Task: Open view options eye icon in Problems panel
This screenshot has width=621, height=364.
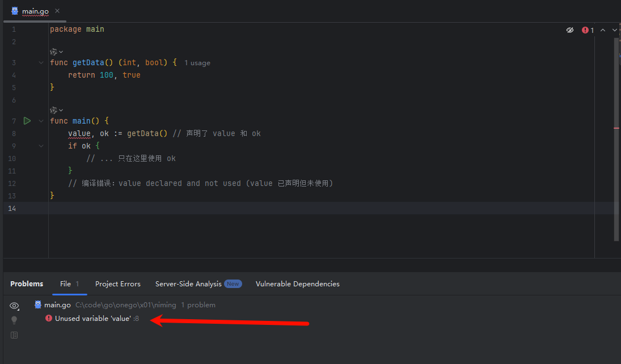Action: (14, 306)
